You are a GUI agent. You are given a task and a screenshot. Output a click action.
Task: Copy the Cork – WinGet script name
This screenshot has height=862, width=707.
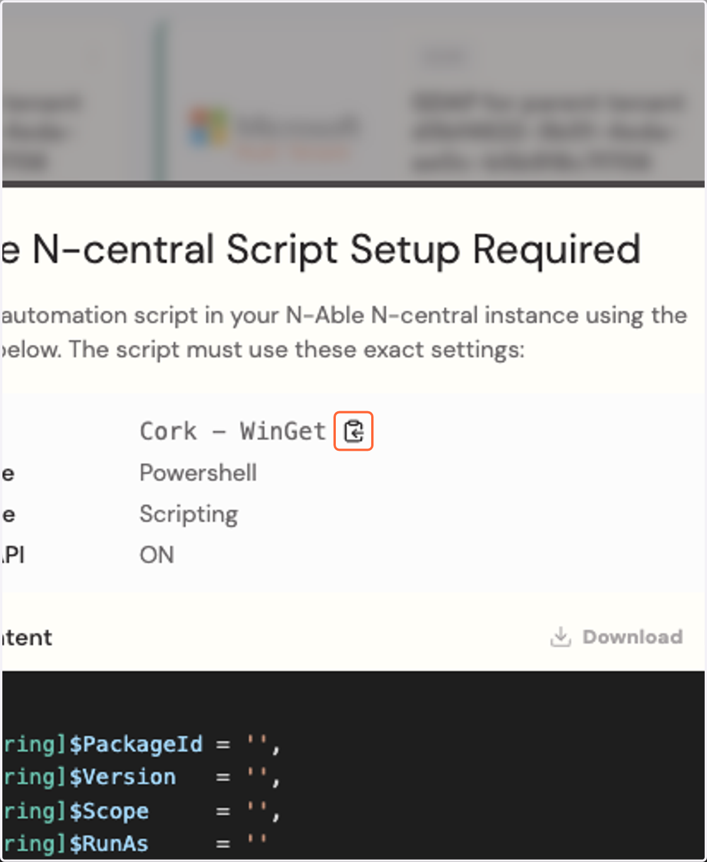coord(353,431)
